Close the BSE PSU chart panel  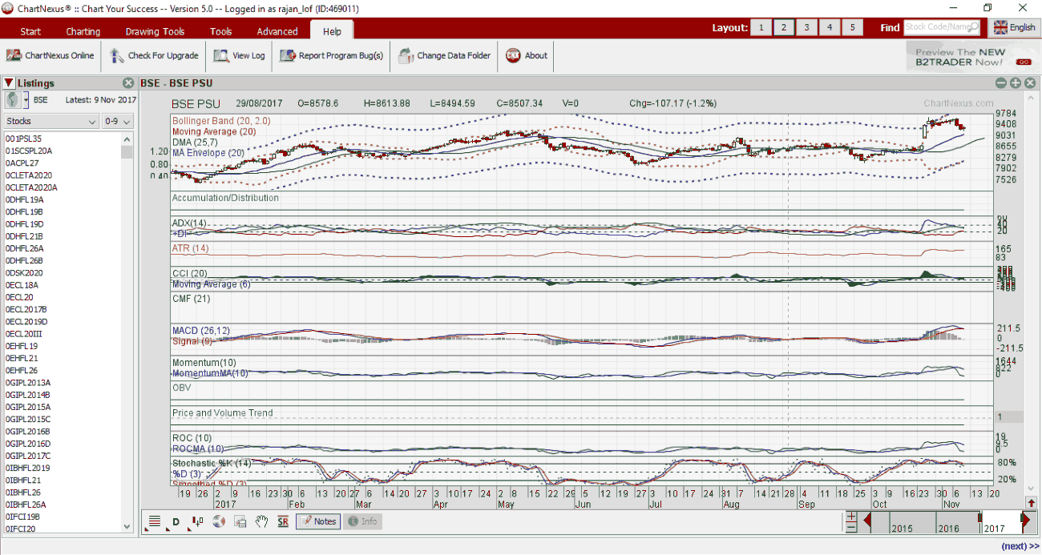[1030, 83]
